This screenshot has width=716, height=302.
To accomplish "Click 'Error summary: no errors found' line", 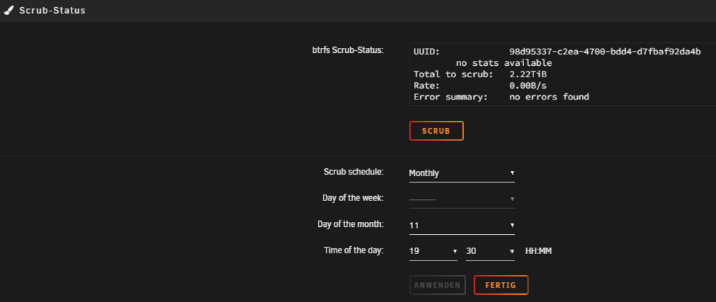I will pos(501,97).
